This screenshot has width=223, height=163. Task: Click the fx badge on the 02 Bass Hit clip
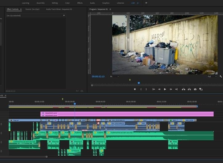click(69, 151)
